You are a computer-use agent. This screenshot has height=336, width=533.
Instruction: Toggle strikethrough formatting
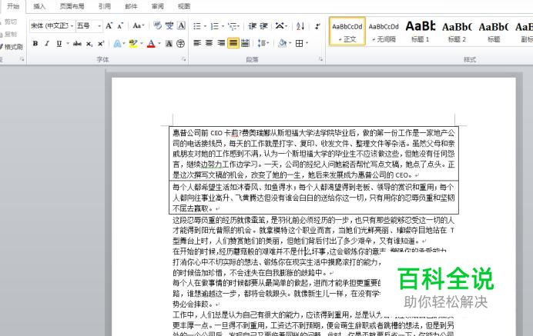[x=77, y=44]
